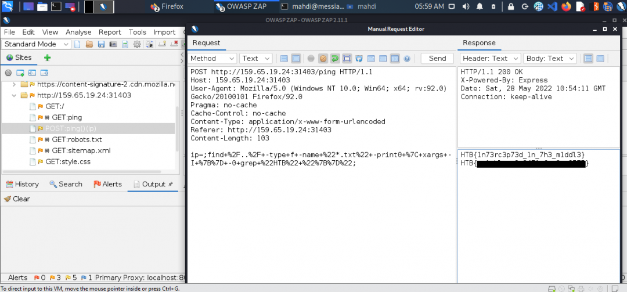Clear the Output panel

[x=17, y=199]
